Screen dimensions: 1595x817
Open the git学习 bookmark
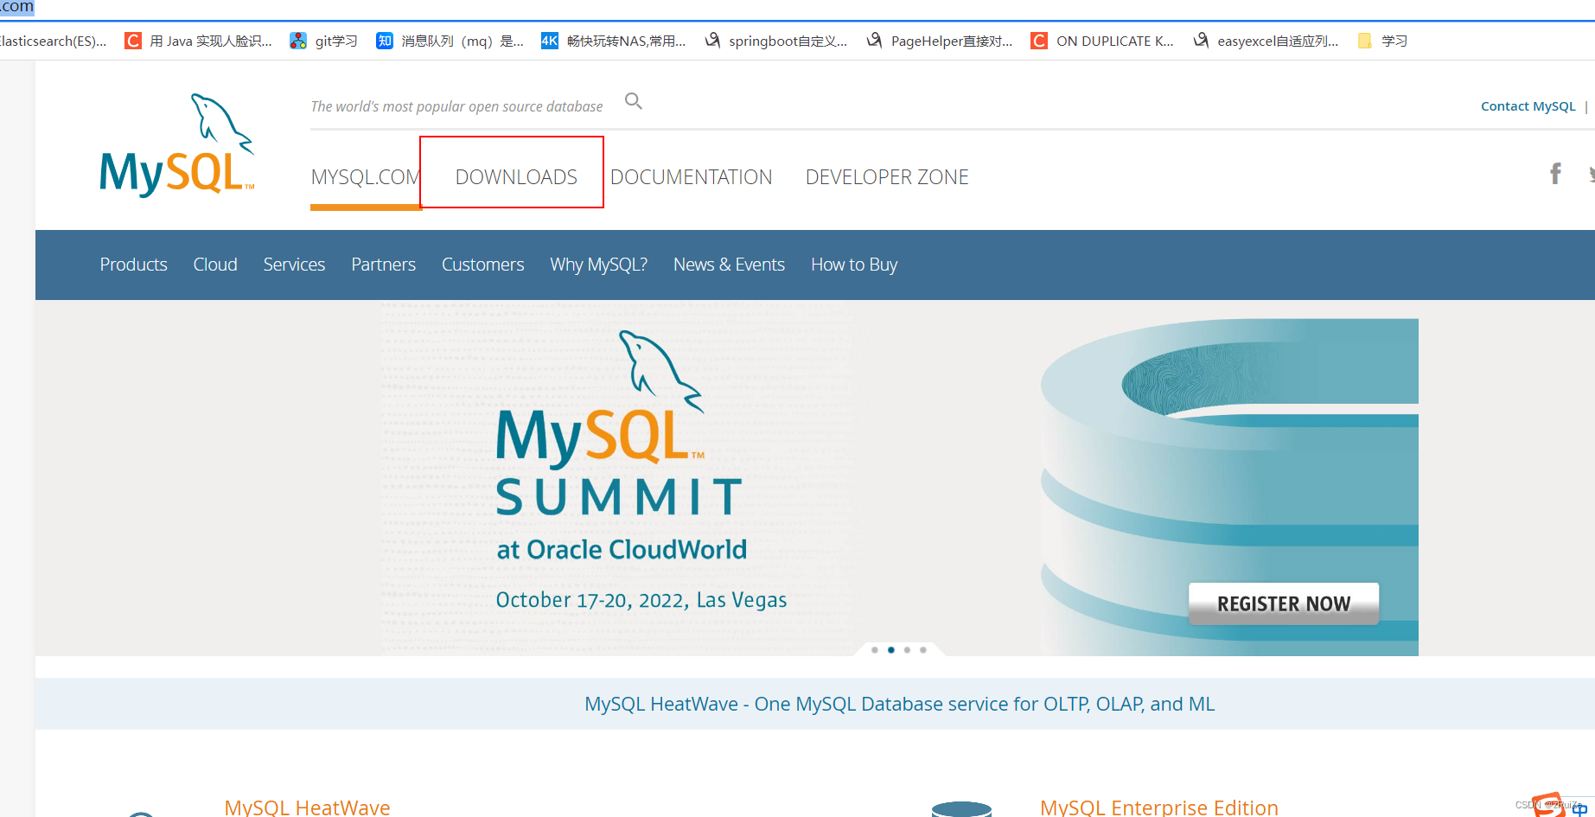(x=324, y=41)
